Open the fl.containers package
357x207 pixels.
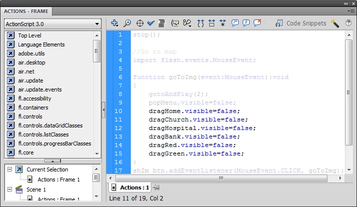[33, 107]
